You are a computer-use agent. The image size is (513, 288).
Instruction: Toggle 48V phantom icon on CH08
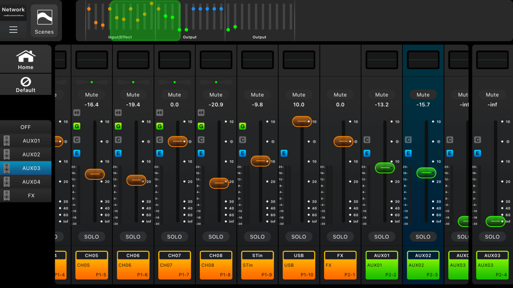coord(201,113)
